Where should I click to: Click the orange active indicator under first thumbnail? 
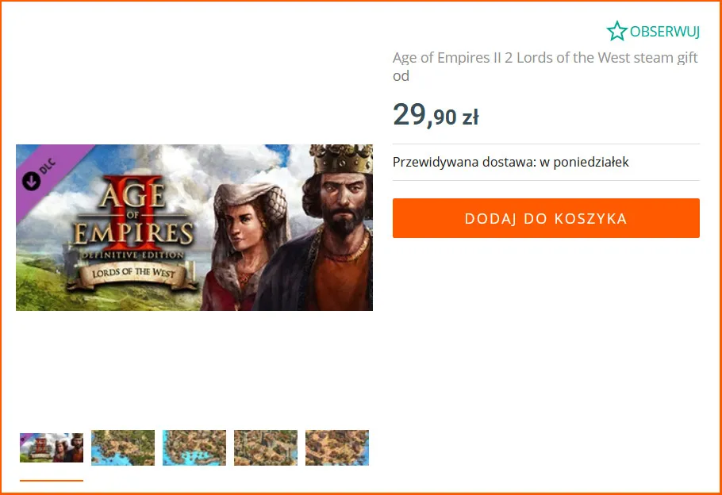52,480
